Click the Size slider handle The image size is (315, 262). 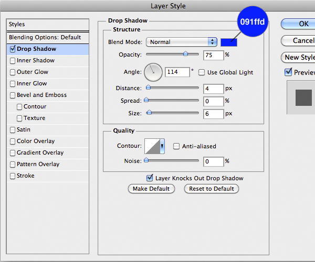149,112
